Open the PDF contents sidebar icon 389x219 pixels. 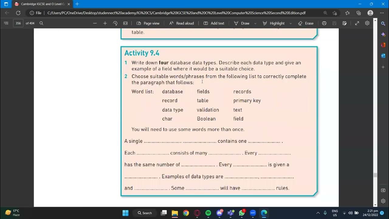click(x=6, y=23)
